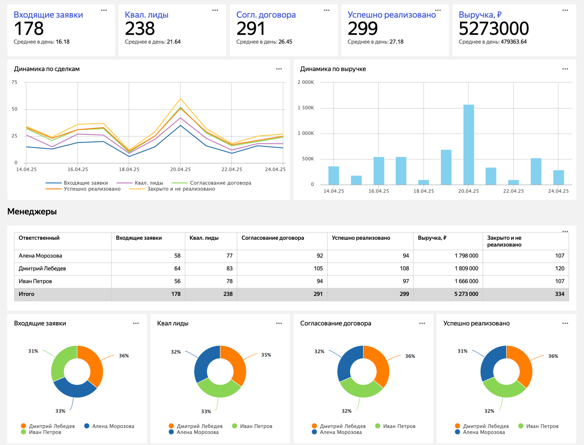Screen dimensions: 584x445
Task: Open three-dots menu on Квал. лиды indicator card
Action: click(x=215, y=10)
